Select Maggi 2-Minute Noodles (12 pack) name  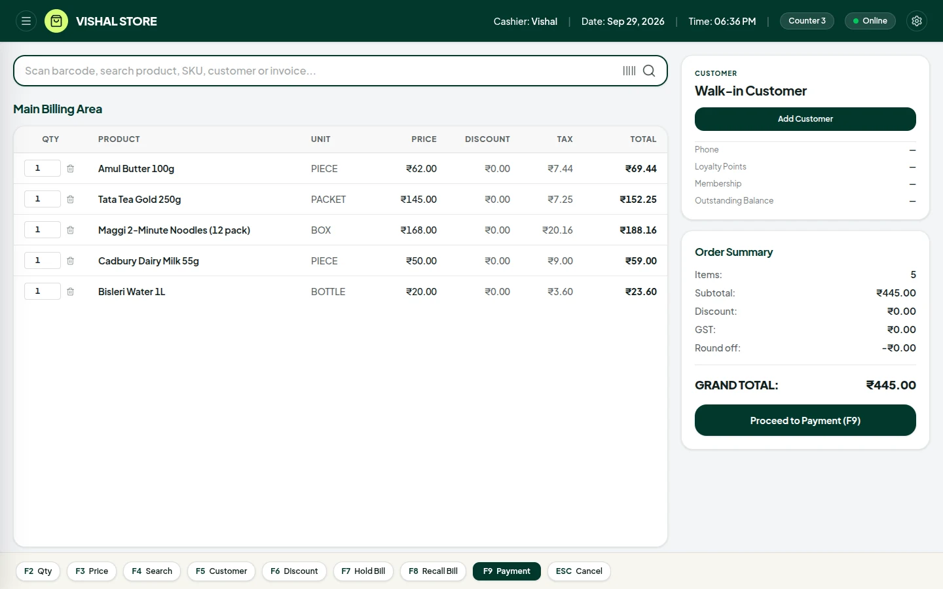pos(174,230)
